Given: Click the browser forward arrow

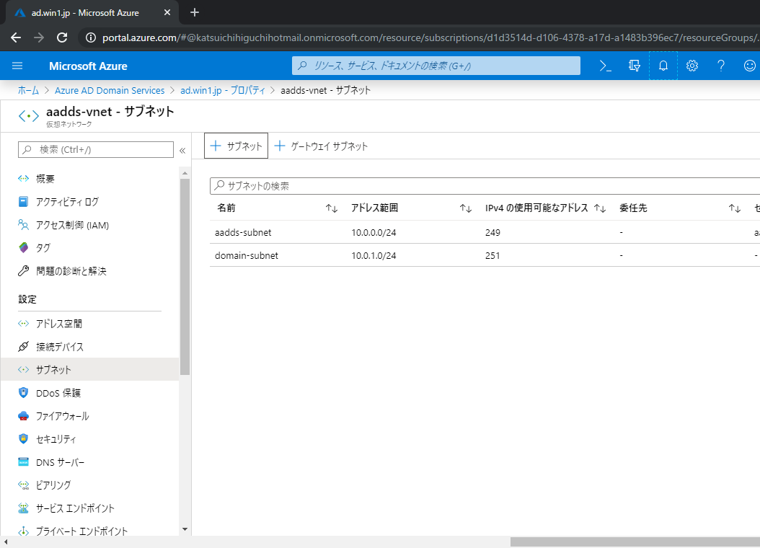Looking at the screenshot, I should tap(39, 37).
